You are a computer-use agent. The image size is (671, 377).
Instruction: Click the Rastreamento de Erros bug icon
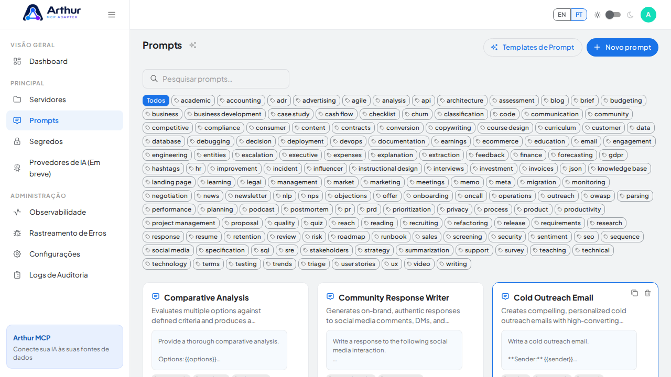point(17,233)
